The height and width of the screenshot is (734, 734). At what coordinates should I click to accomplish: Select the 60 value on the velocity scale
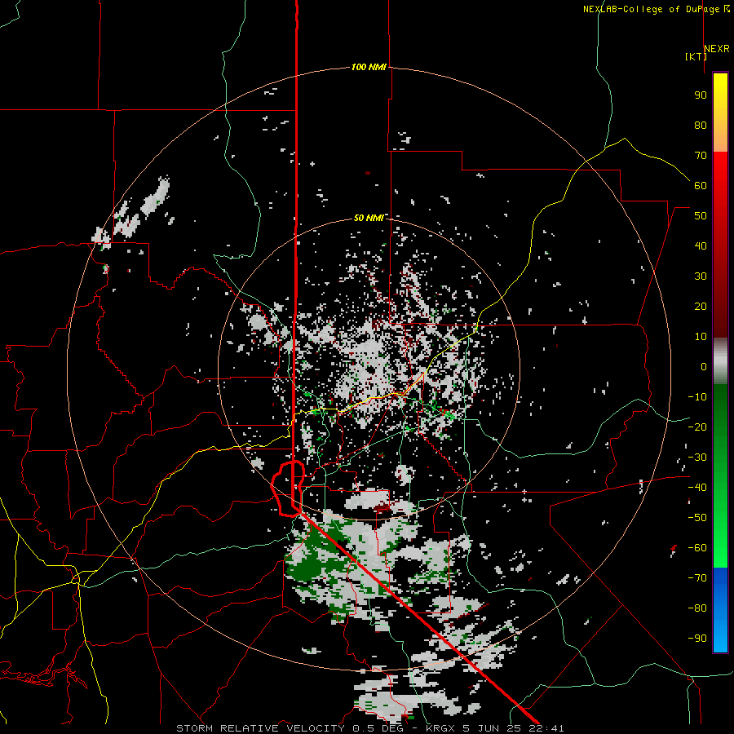[701, 186]
